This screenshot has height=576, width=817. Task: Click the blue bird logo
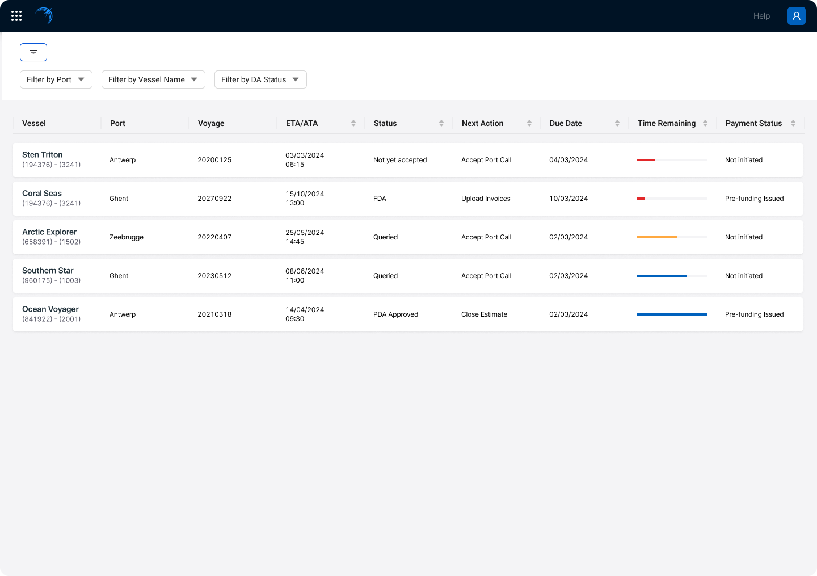click(x=44, y=15)
